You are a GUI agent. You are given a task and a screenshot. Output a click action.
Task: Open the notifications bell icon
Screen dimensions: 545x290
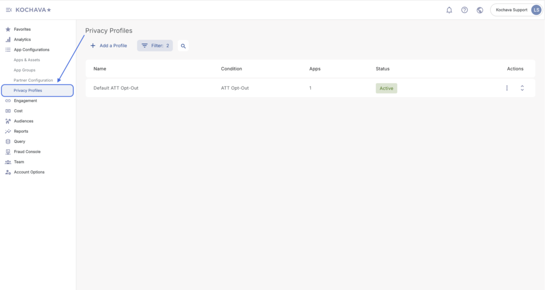[449, 10]
